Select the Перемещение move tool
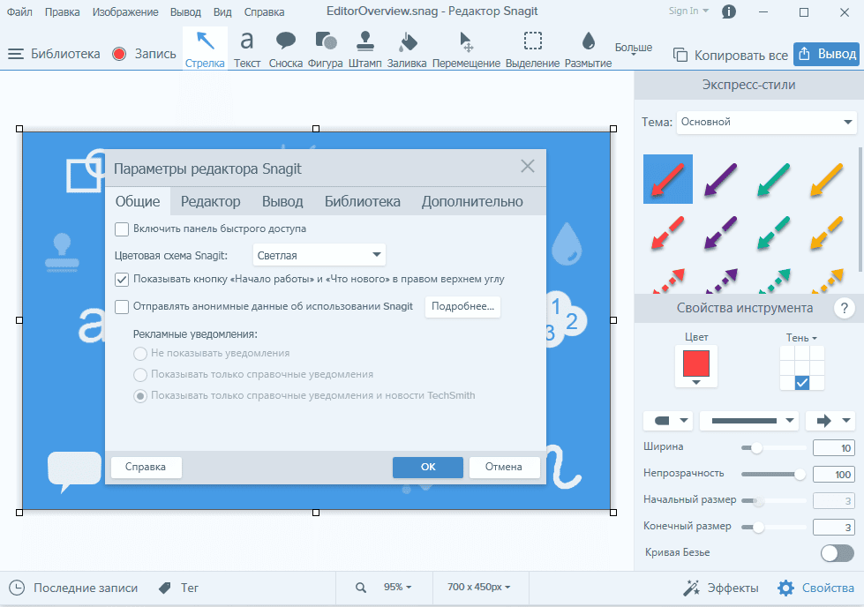 coord(466,49)
